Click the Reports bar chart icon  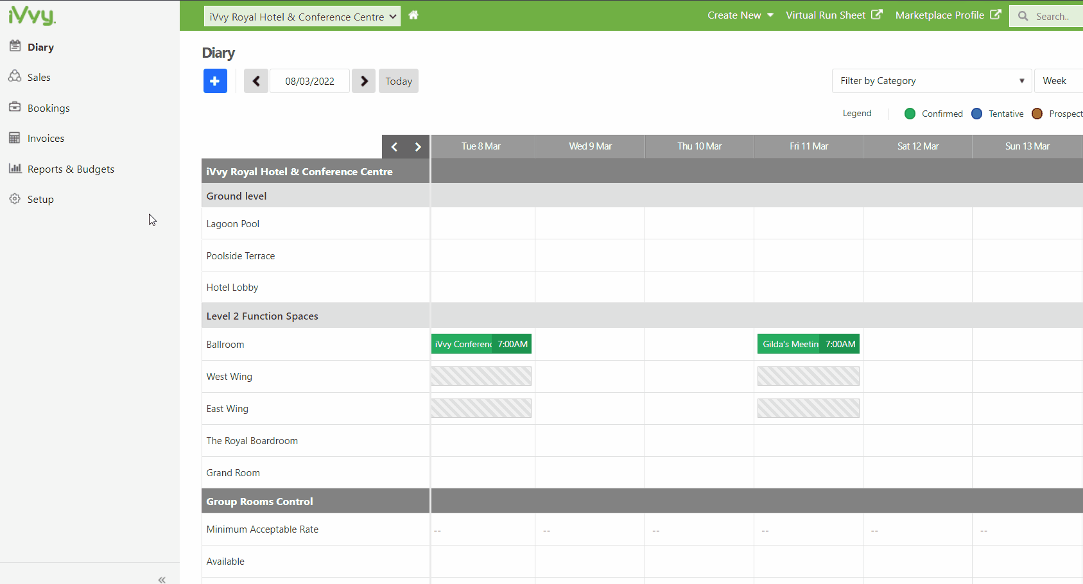(x=15, y=168)
